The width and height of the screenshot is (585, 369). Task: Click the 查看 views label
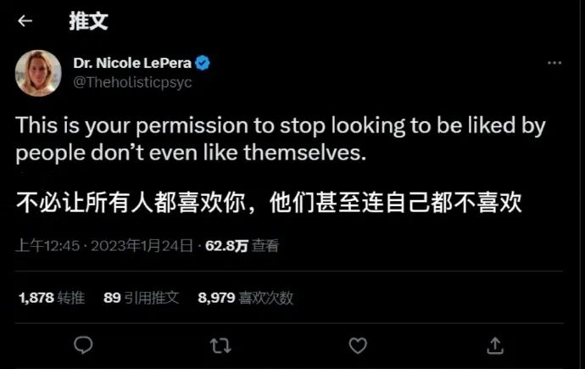click(x=265, y=246)
